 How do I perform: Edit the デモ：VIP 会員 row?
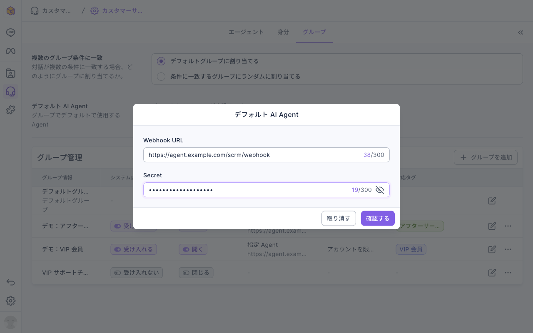click(x=492, y=249)
